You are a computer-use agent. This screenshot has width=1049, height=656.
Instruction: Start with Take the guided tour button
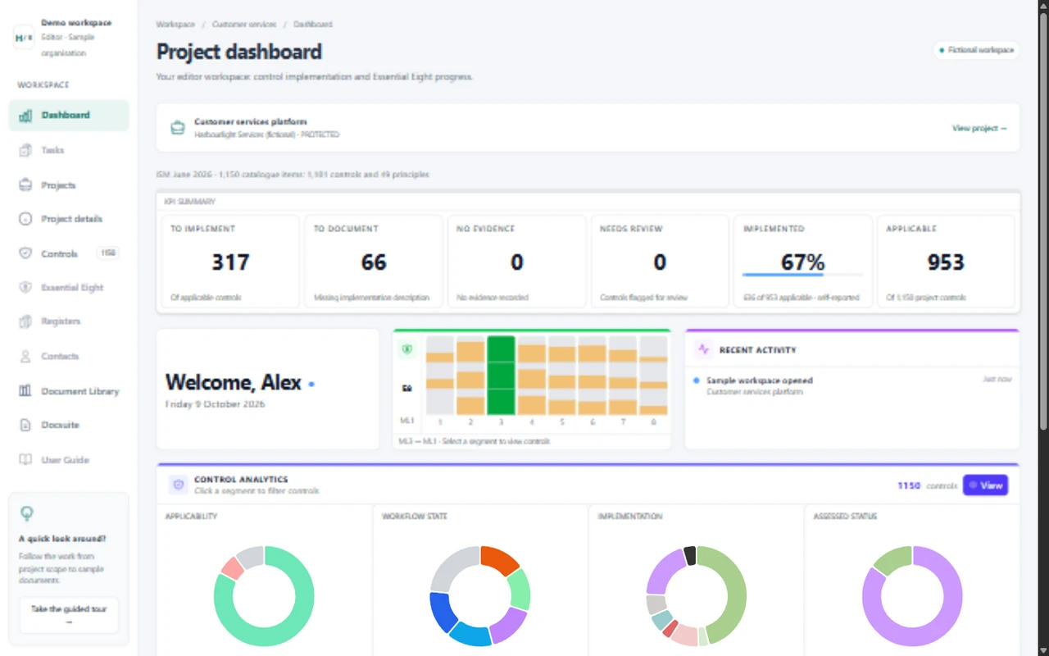[69, 615]
